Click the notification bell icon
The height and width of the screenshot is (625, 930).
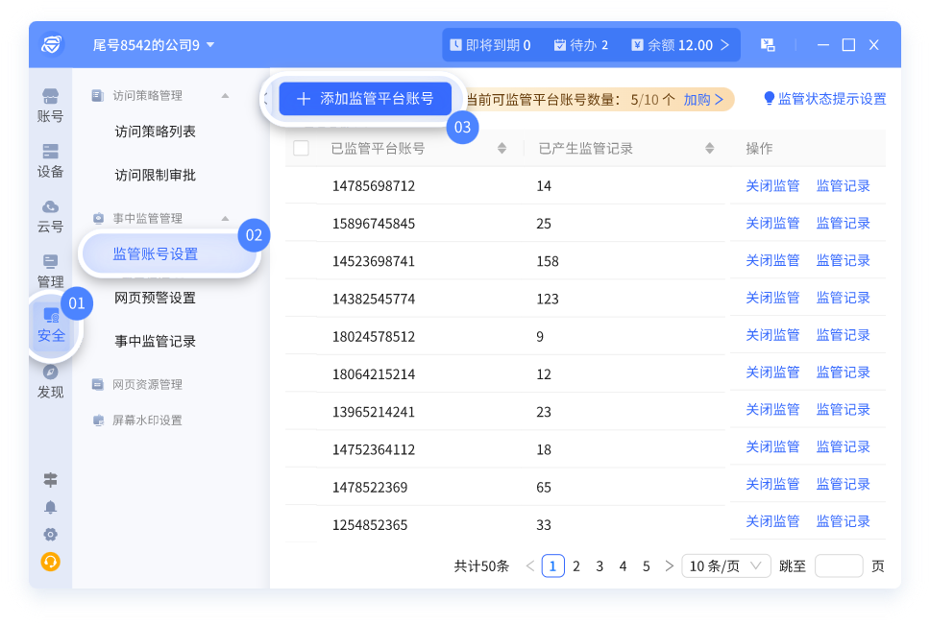(50, 507)
